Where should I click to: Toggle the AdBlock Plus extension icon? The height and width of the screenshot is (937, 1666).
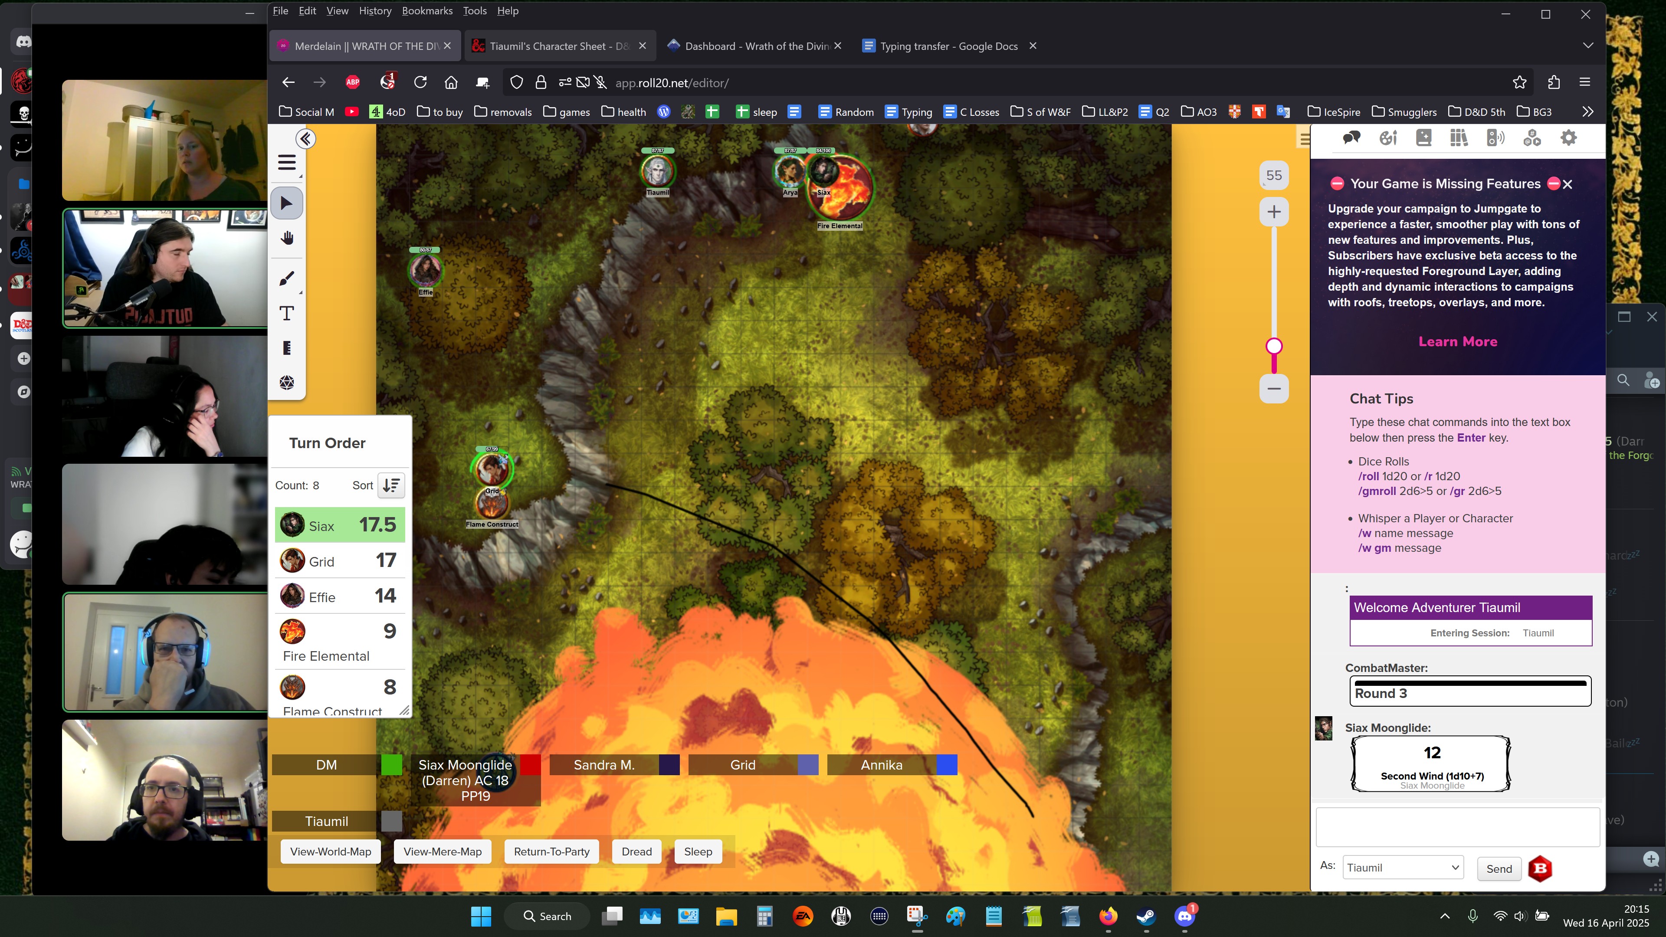352,82
